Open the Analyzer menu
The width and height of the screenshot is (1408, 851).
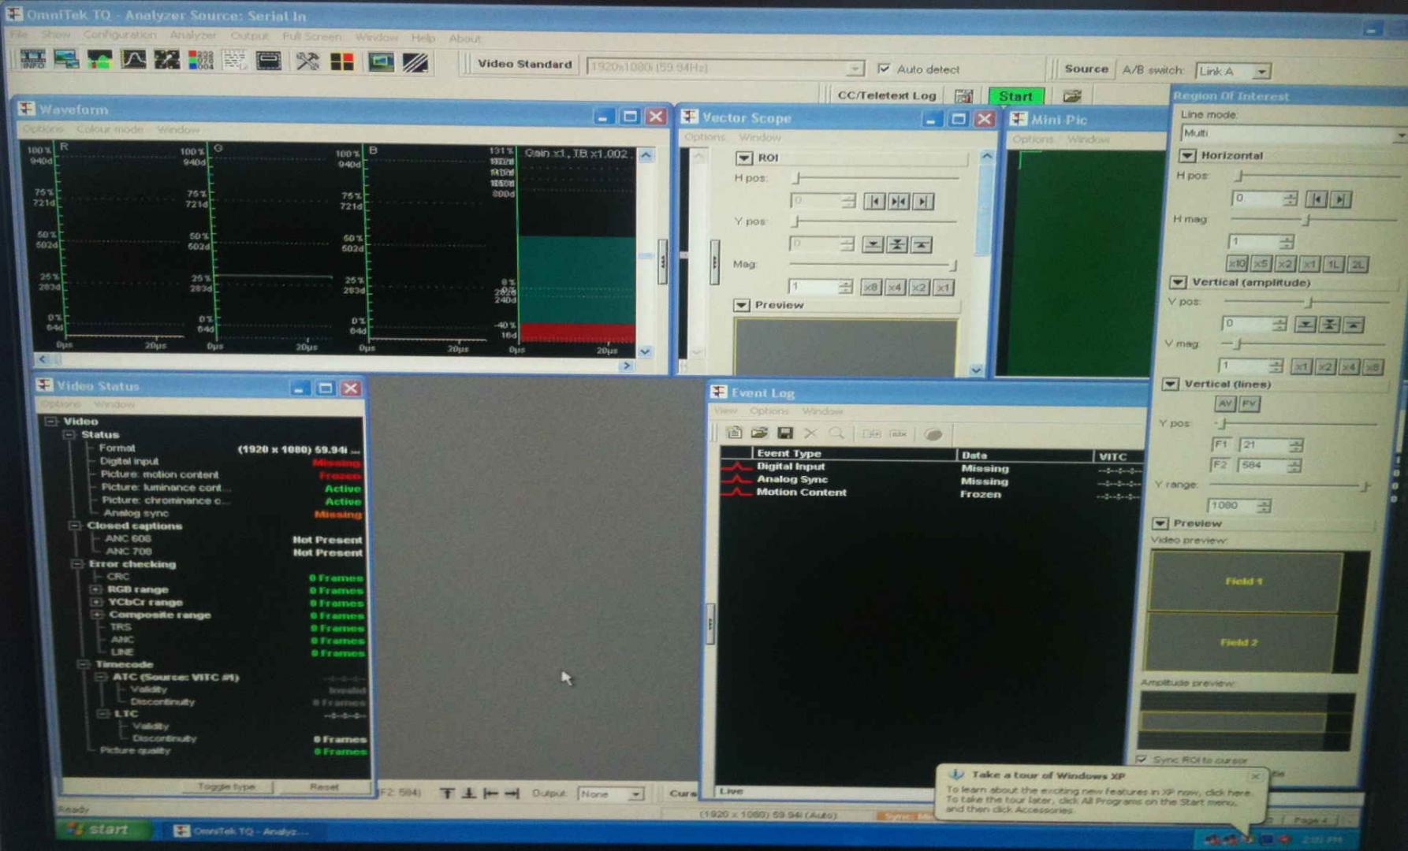(x=193, y=35)
